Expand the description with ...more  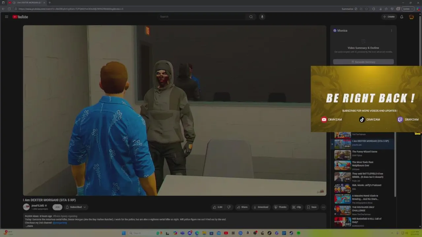pyautogui.click(x=29, y=226)
